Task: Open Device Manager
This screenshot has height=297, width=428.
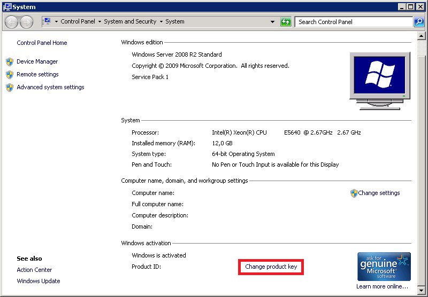Action: coord(37,61)
